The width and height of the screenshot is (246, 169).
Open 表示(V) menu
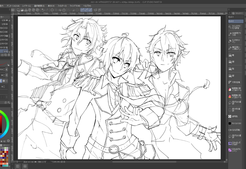pos(51,6)
